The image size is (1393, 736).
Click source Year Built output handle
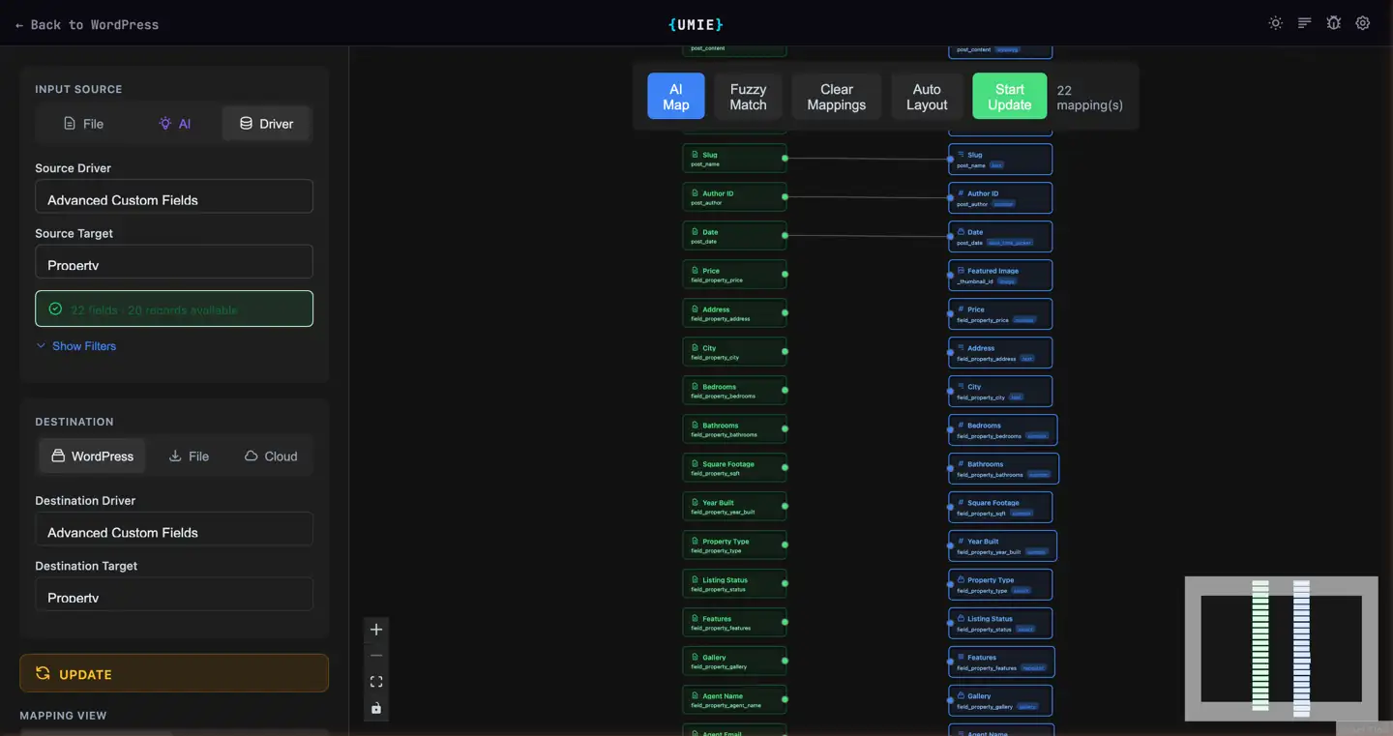[785, 506]
